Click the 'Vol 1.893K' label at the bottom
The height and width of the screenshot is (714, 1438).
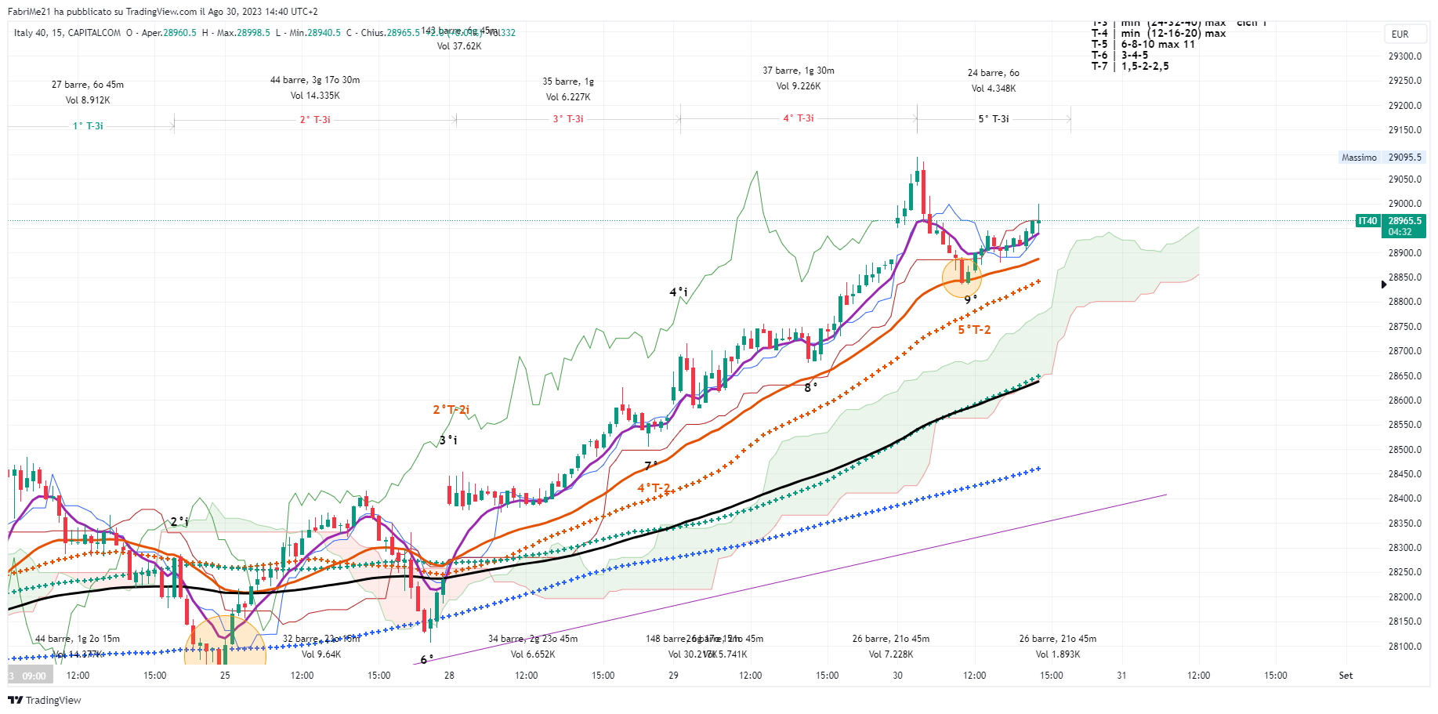[1058, 654]
